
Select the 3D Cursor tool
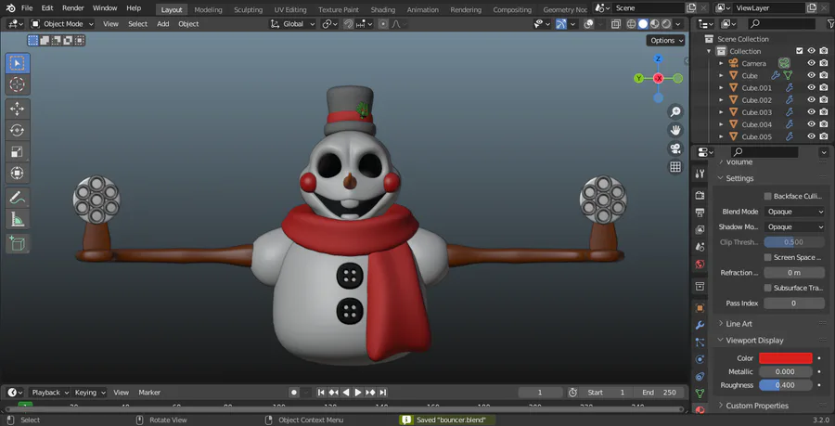[17, 84]
